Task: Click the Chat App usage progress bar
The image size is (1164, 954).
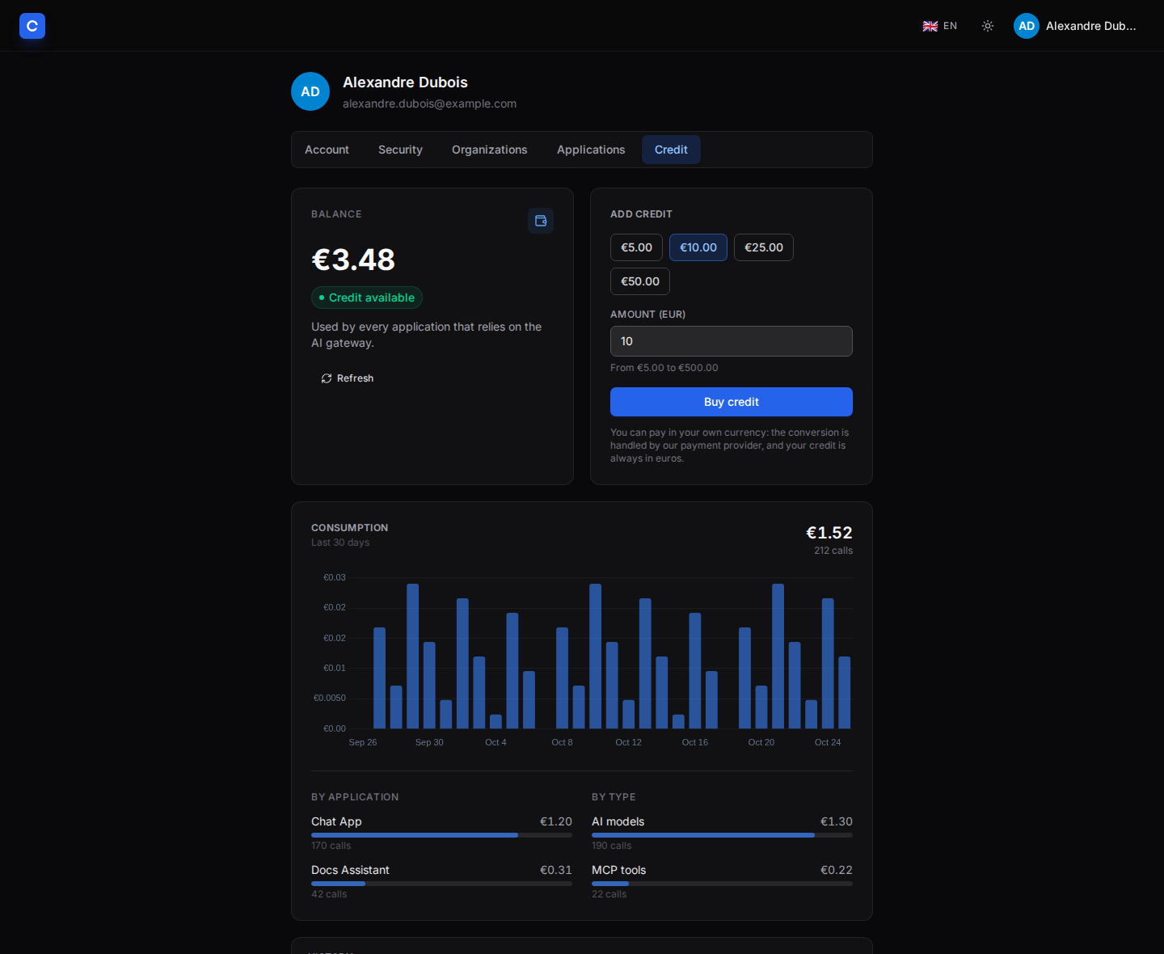Action: pos(441,835)
